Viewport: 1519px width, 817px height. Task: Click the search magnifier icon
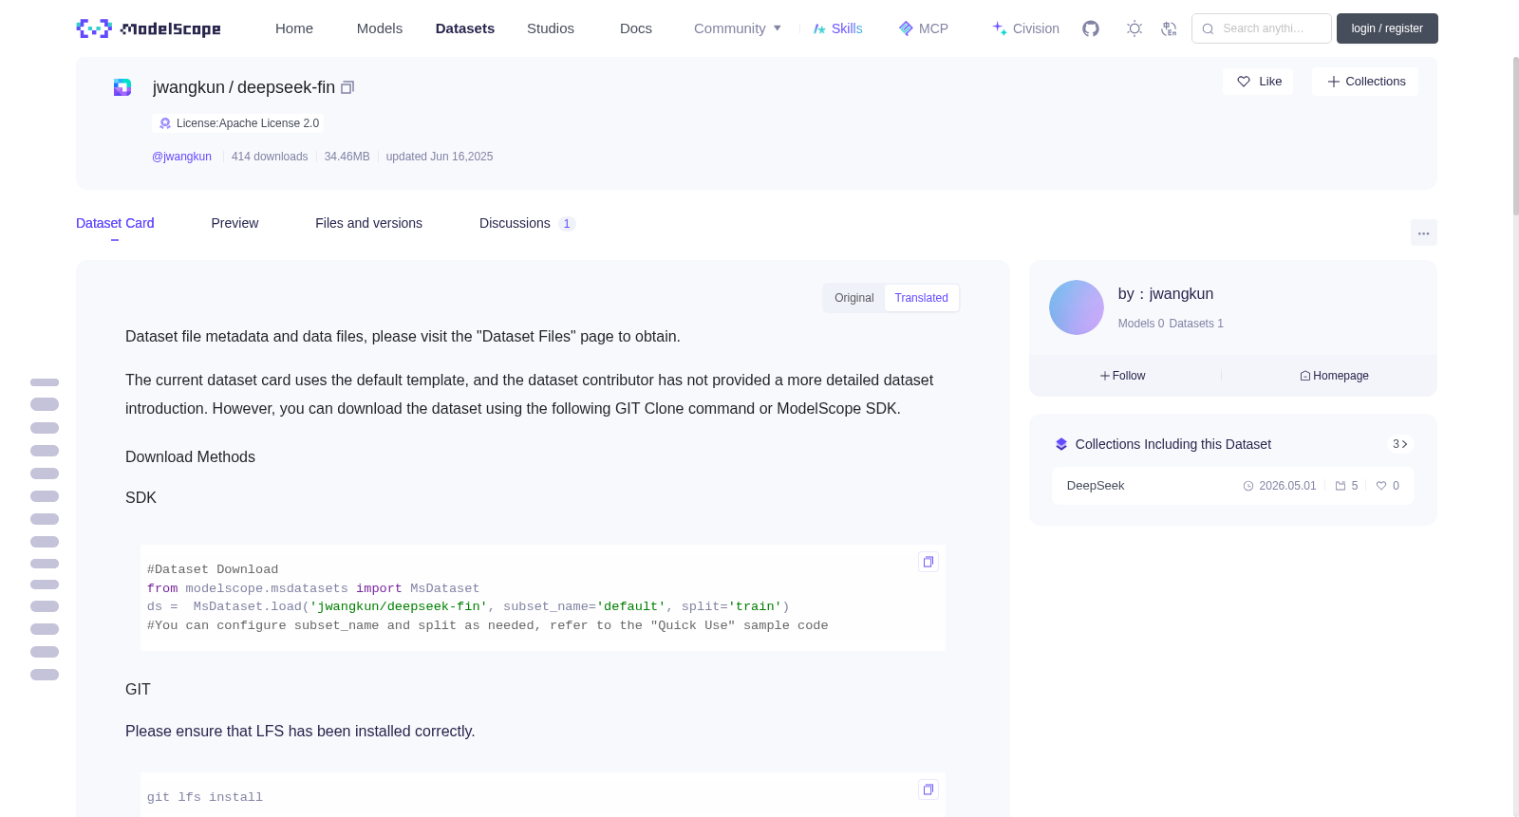tap(1209, 28)
